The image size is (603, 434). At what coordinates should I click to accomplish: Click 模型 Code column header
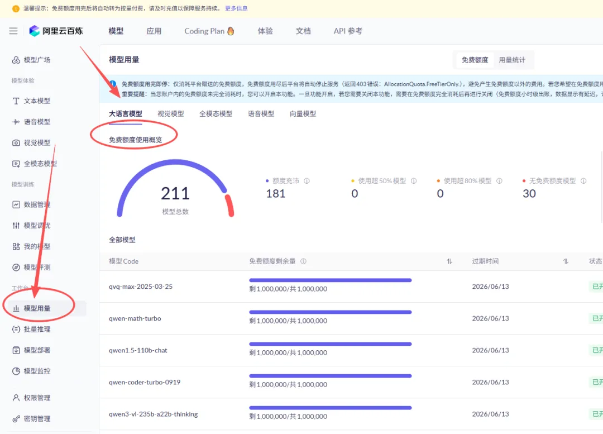tap(123, 261)
